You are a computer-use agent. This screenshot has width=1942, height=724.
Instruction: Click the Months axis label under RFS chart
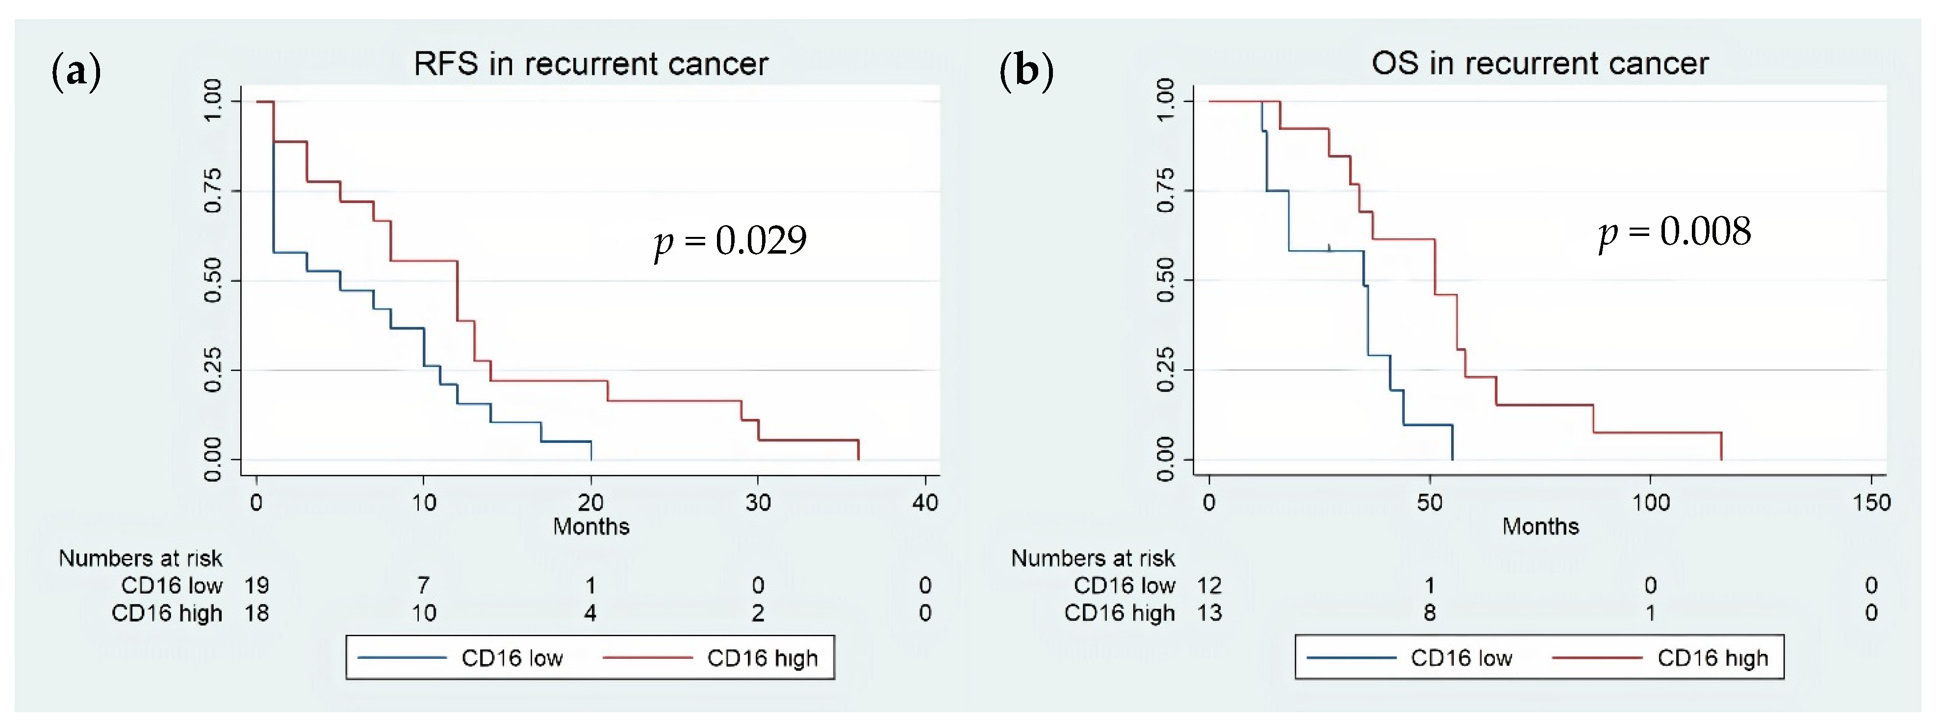(x=591, y=526)
